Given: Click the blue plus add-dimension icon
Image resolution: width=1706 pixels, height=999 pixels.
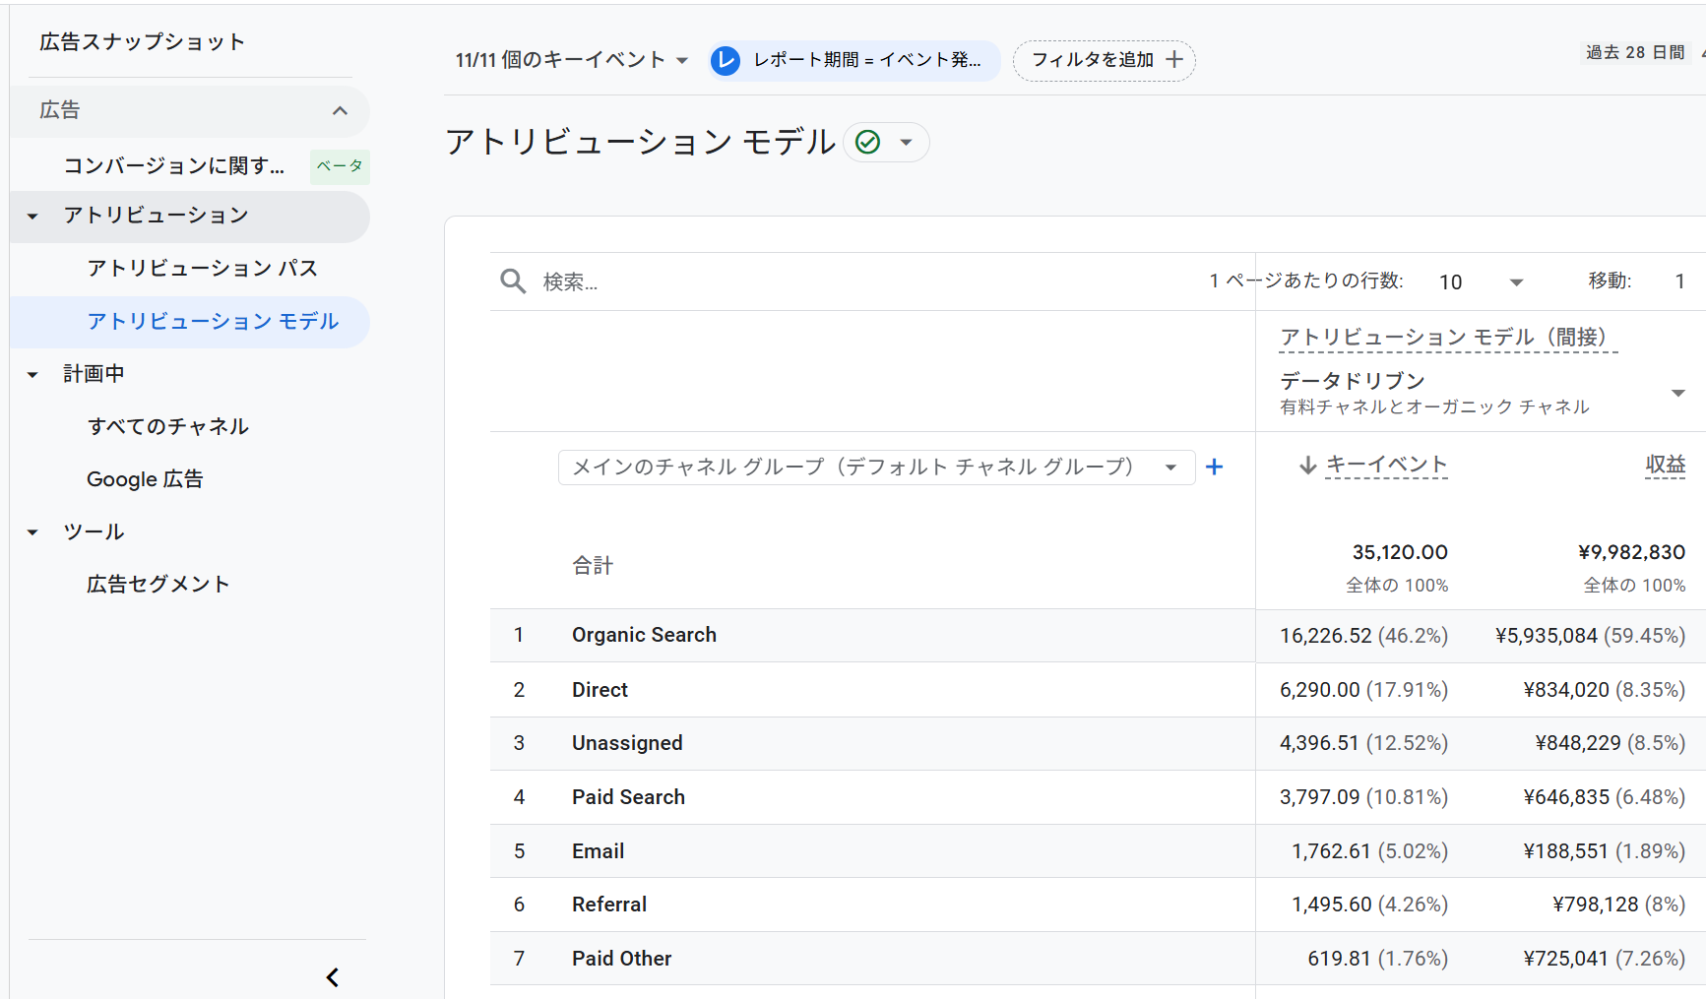Looking at the screenshot, I should point(1215,467).
